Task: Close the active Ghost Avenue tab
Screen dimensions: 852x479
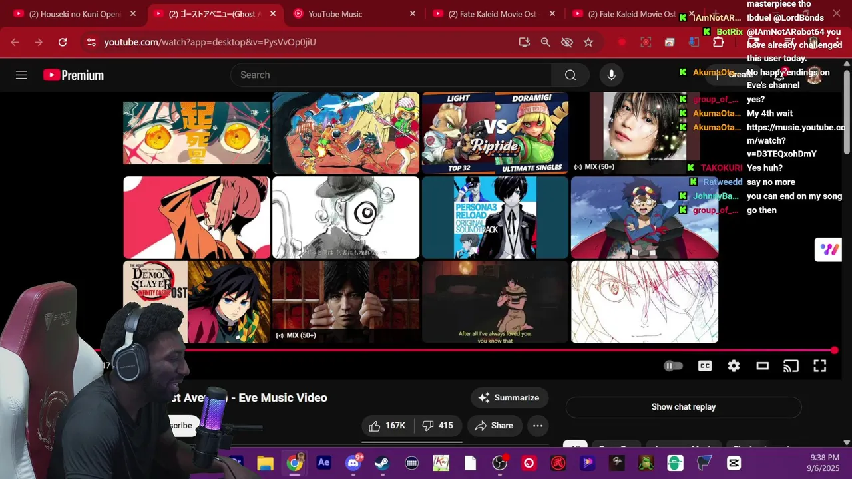Action: point(273,14)
